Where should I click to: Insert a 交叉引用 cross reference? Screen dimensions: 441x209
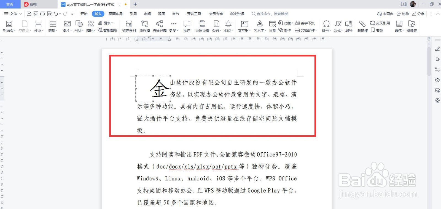(380, 23)
